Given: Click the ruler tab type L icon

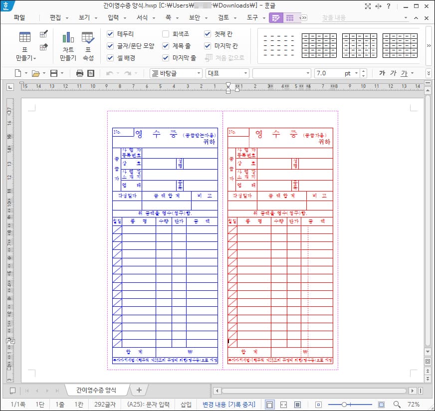Looking at the screenshot, I should (x=10, y=87).
